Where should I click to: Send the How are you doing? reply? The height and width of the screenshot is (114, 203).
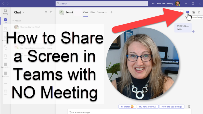172,107
